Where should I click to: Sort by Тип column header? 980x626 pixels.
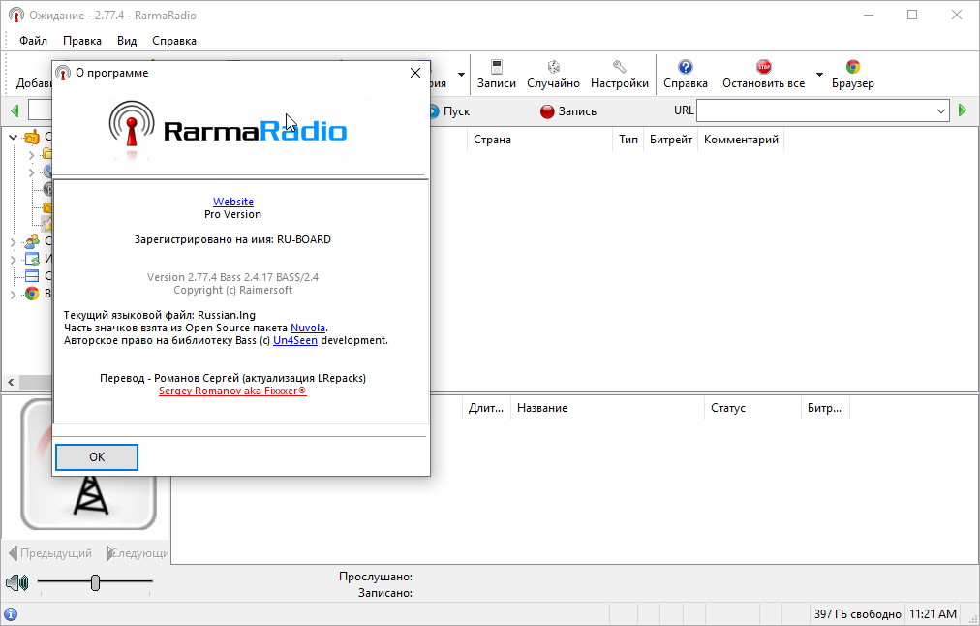pos(628,140)
